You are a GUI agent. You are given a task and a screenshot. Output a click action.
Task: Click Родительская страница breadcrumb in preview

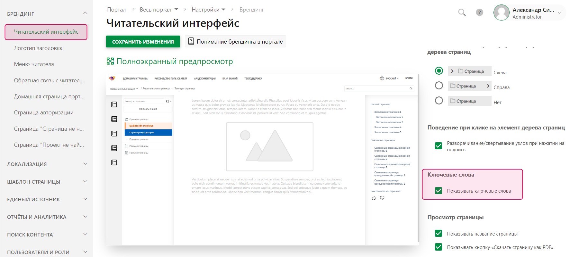(x=156, y=89)
